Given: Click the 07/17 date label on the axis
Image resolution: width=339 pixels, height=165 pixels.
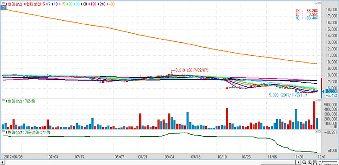Looking at the screenshot, I should (x=80, y=157).
